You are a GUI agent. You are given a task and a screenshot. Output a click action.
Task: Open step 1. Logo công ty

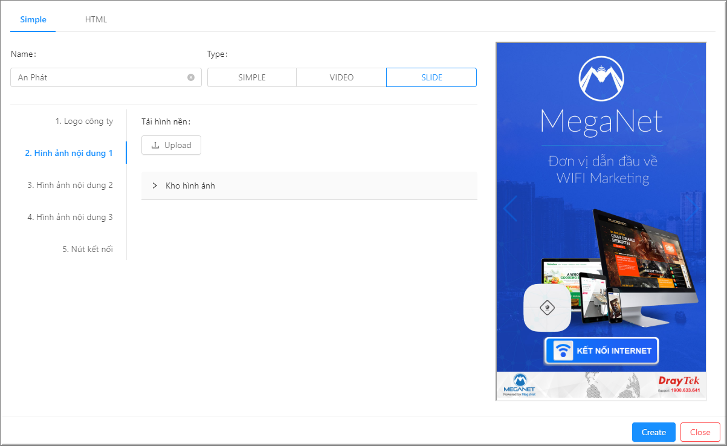[x=84, y=121]
